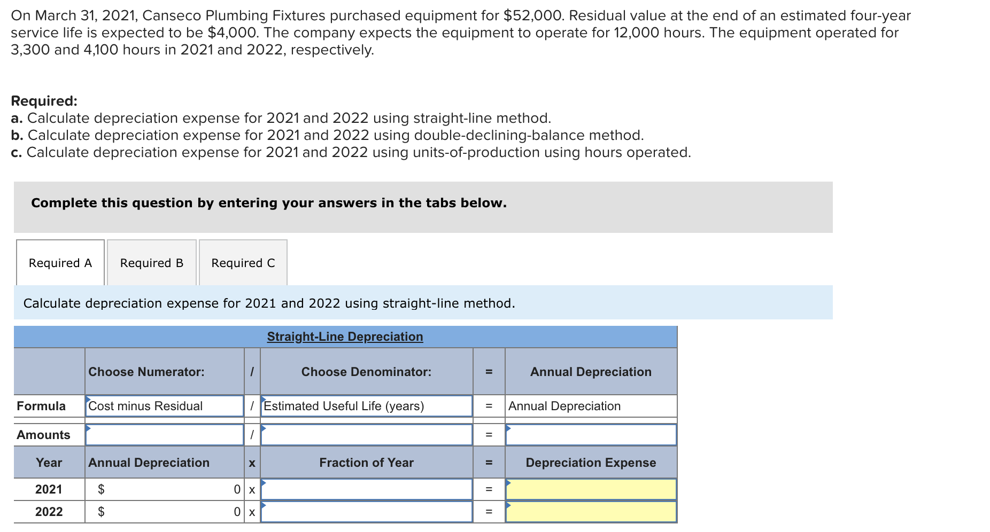Open the Annual Depreciation dropdown in the Amounts row

(x=591, y=435)
